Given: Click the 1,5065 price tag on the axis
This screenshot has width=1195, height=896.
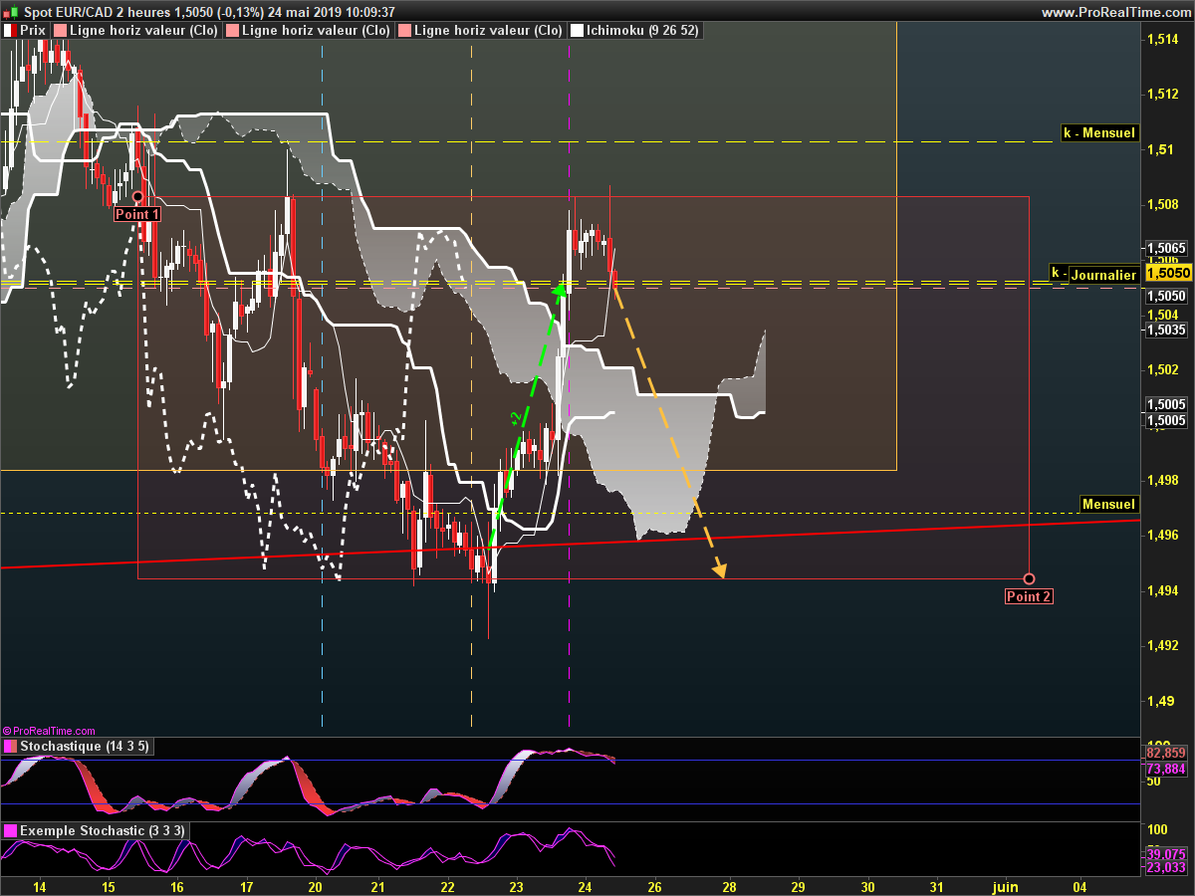Looking at the screenshot, I should (x=1166, y=248).
